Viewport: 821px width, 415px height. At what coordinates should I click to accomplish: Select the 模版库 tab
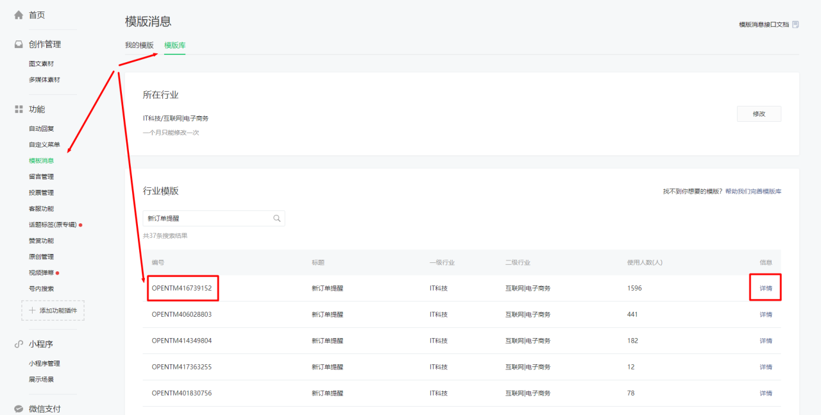pyautogui.click(x=174, y=45)
